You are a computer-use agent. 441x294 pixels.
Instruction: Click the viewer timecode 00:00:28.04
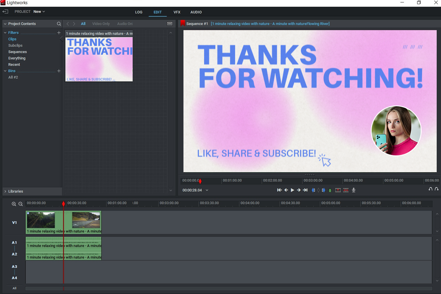coord(192,190)
